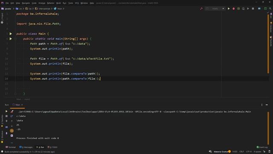The height and width of the screenshot is (154, 273).
Task: Open Search Everywhere with the magnifier icon
Action: [270, 9]
